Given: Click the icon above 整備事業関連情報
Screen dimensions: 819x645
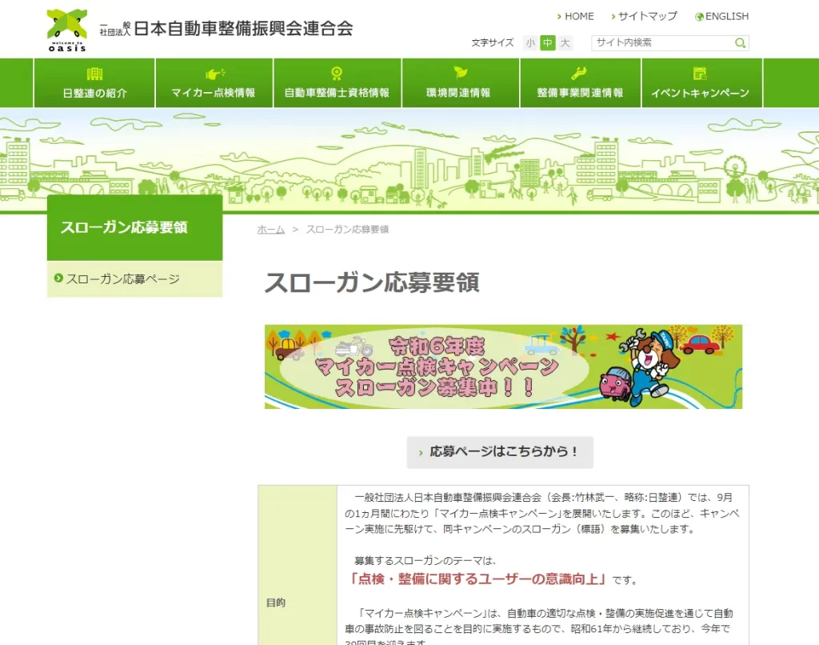Looking at the screenshot, I should 580,74.
